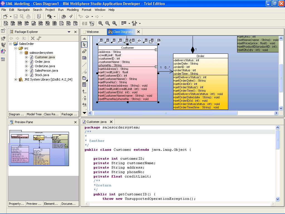The image size is (285, 214).
Task: Expand the Order.java tree node
Action: (26, 62)
